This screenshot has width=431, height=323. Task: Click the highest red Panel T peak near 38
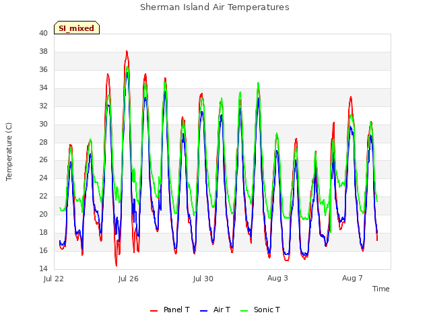(127, 52)
